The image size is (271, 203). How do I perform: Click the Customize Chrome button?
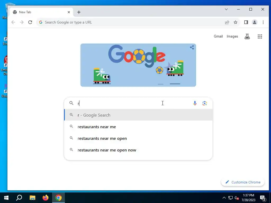point(243,182)
